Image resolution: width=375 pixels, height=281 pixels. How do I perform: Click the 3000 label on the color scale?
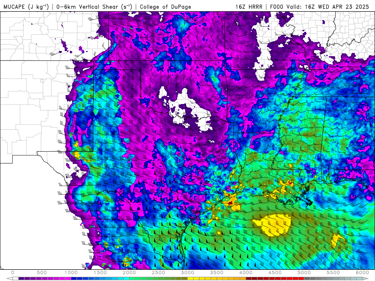pyautogui.click(x=187, y=273)
